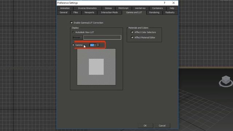This screenshot has width=233, height=131.
Task: Click the Browse button for LUT file
Action: click(77, 37)
